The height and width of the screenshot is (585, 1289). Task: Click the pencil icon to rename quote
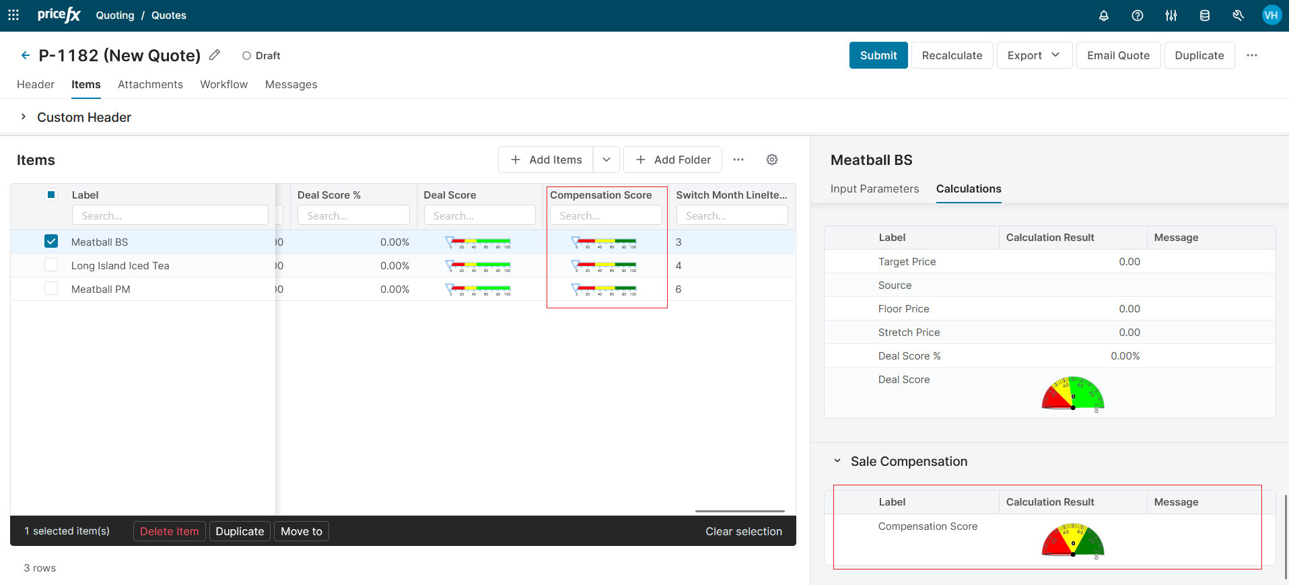click(215, 55)
